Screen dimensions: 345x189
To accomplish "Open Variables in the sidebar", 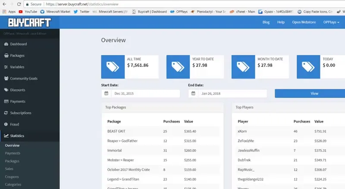I will tap(30, 67).
